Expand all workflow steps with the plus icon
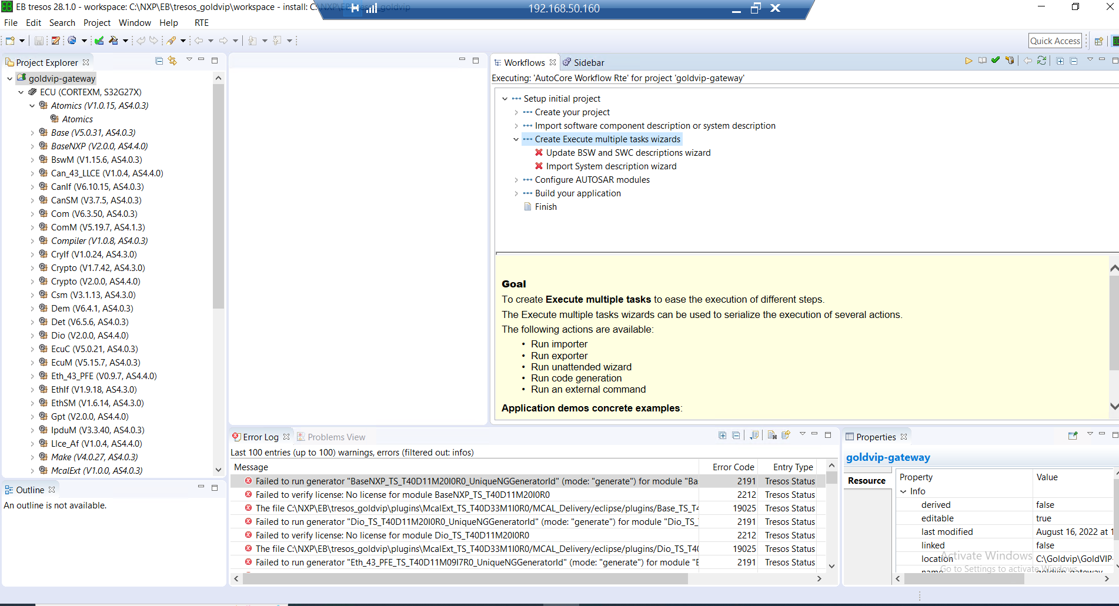The image size is (1119, 606). (x=1059, y=61)
